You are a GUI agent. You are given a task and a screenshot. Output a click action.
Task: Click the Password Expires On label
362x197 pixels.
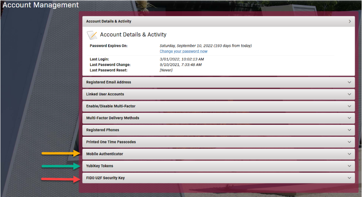pyautogui.click(x=108, y=46)
